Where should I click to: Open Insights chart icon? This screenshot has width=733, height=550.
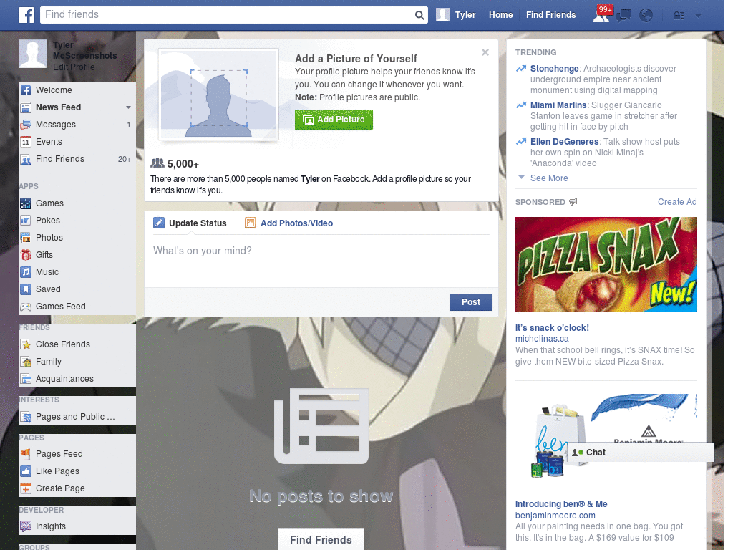click(x=26, y=526)
